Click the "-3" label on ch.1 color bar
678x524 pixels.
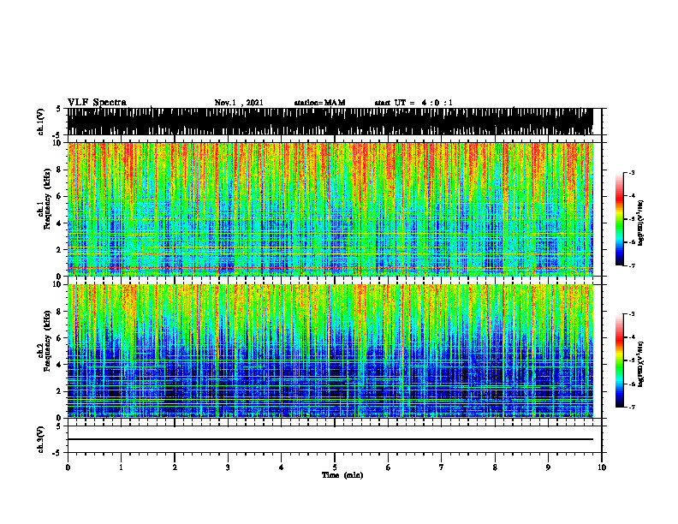[632, 173]
